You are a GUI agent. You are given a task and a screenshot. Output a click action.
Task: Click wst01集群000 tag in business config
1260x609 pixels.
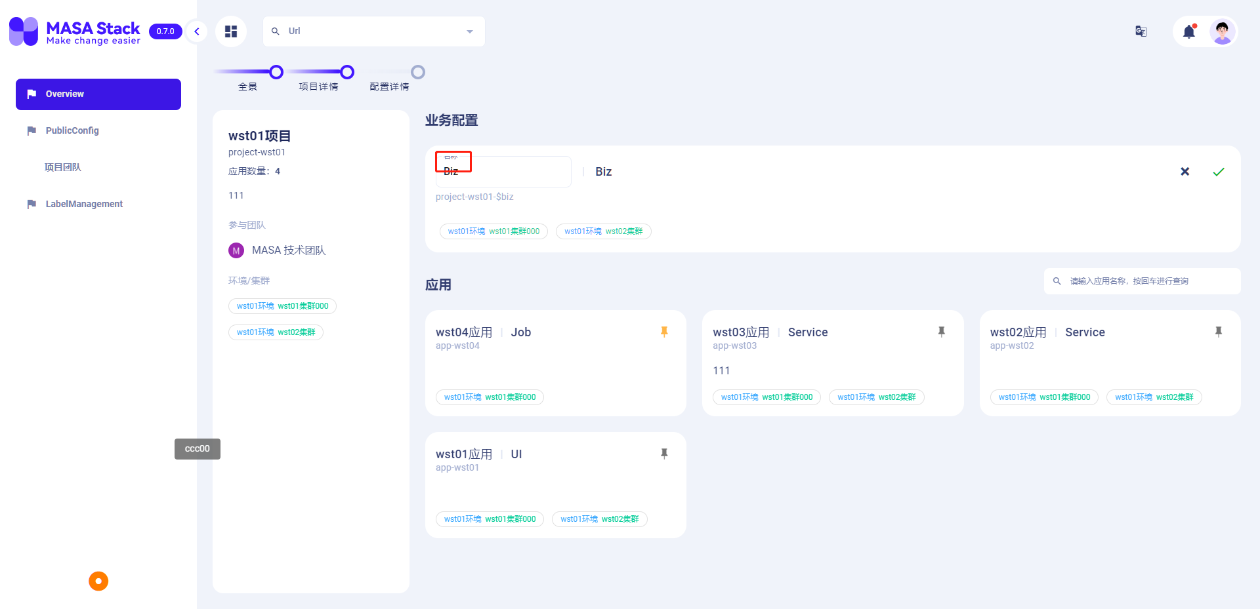point(493,231)
